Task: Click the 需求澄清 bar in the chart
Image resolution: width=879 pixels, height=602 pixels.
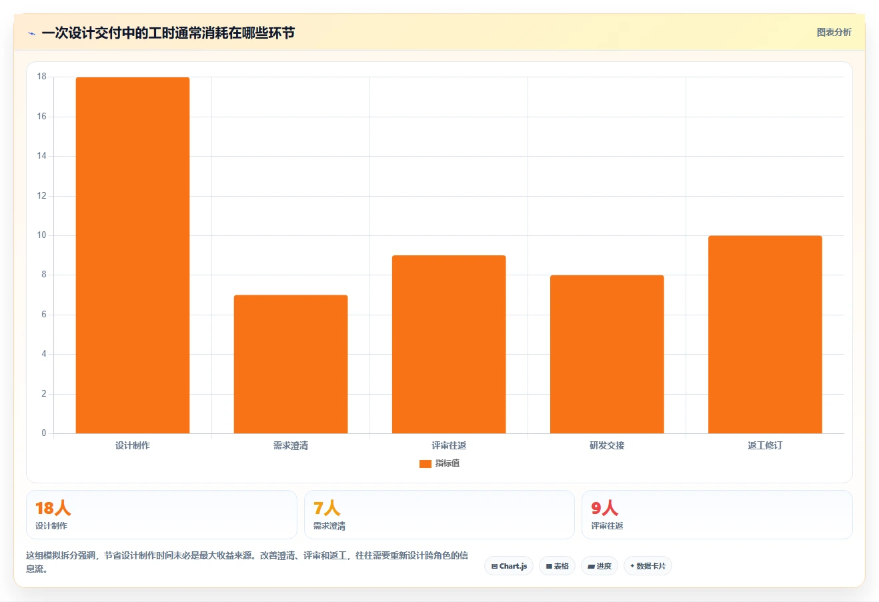Action: pyautogui.click(x=291, y=364)
